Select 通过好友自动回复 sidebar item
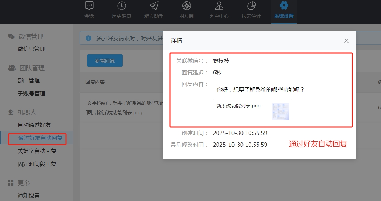 (x=40, y=138)
